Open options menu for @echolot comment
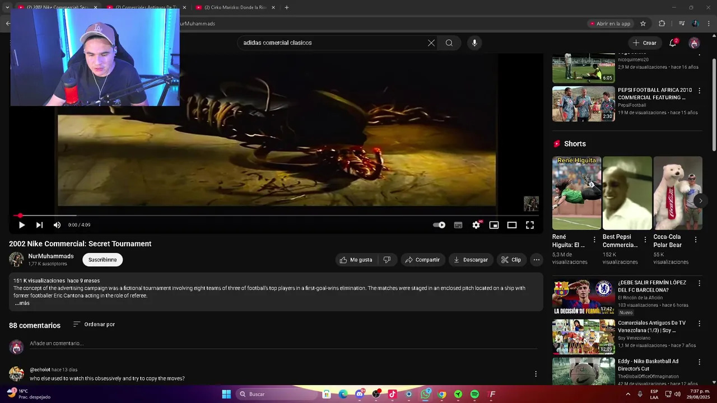The width and height of the screenshot is (717, 403). (536, 374)
